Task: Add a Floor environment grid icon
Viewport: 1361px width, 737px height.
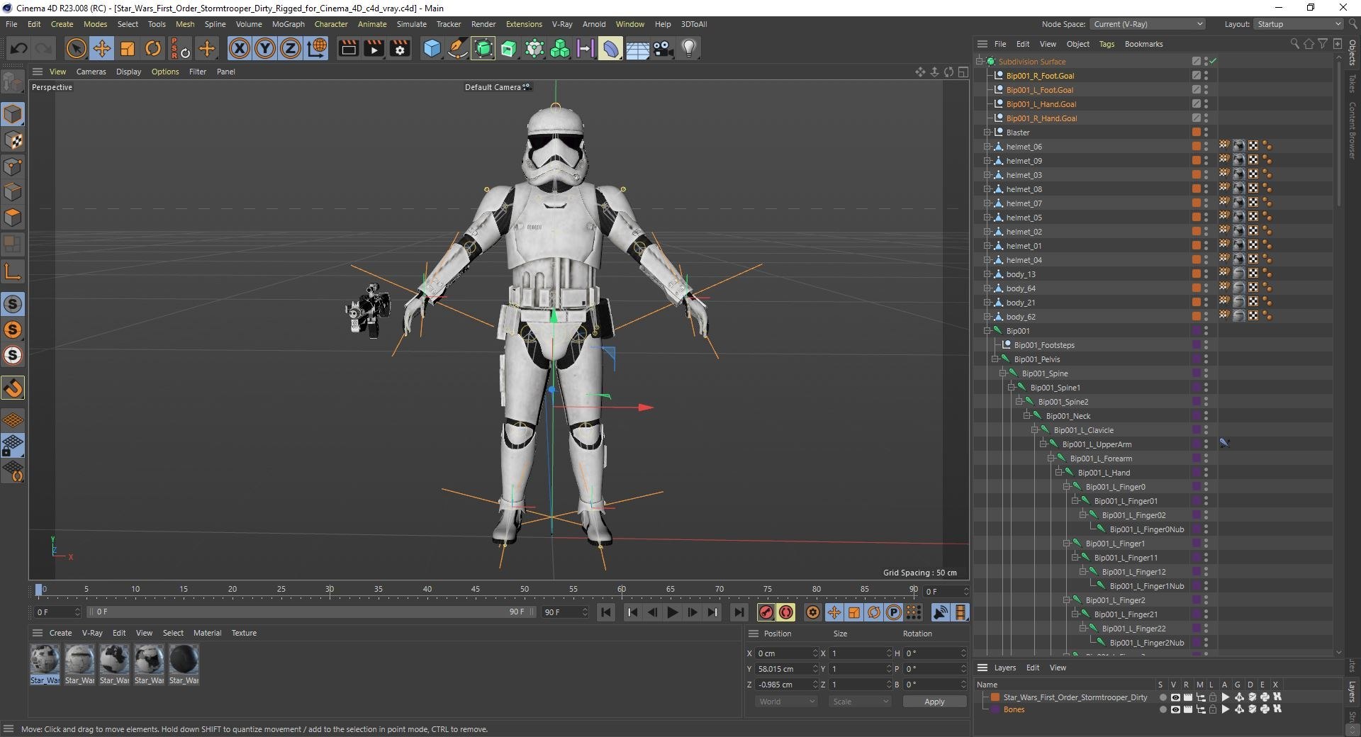Action: click(637, 48)
